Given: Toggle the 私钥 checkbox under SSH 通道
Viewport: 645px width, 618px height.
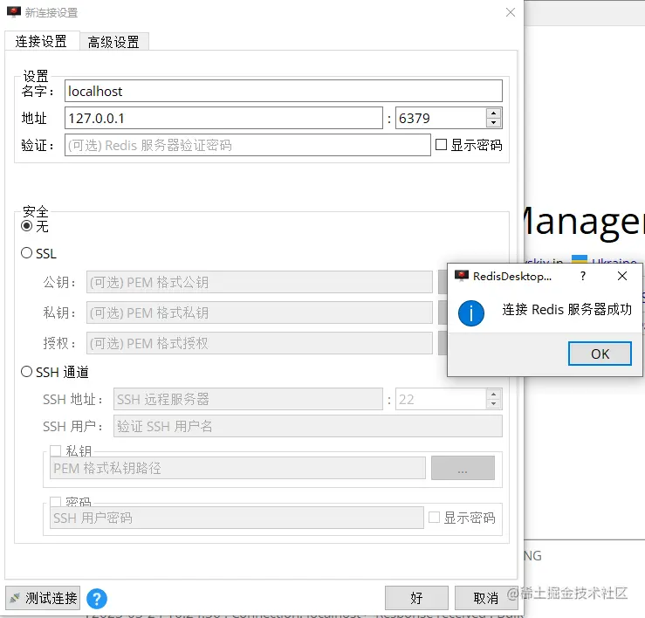Looking at the screenshot, I should coord(56,450).
